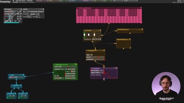Click the gain amount slider

(16, 77)
